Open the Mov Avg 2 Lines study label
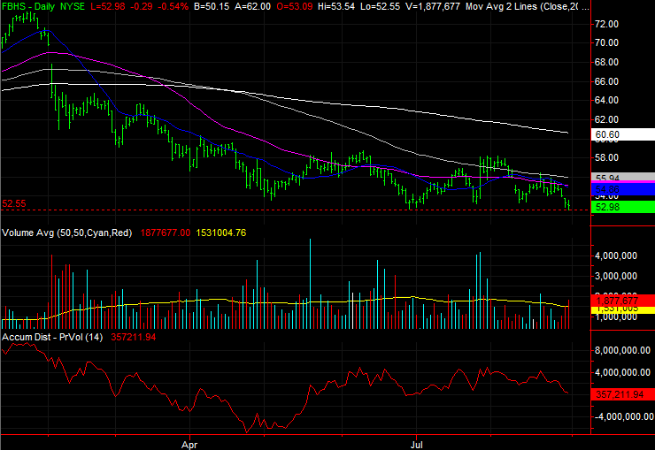The width and height of the screenshot is (655, 450). [x=527, y=6]
